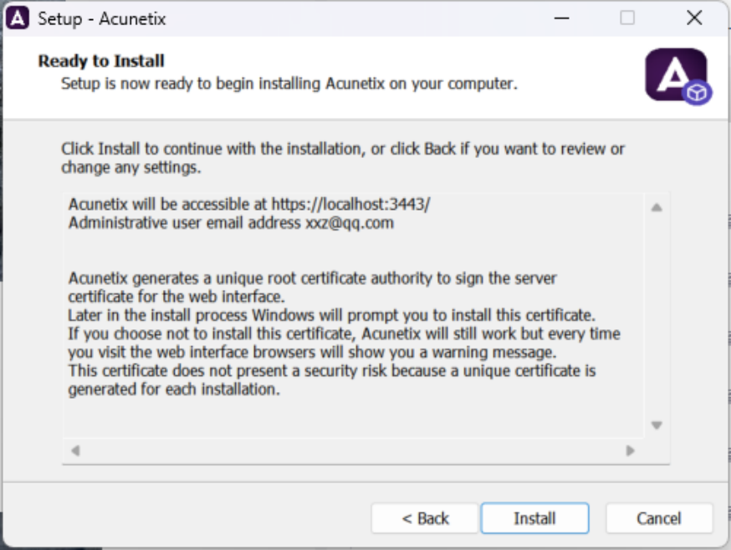Go back with the Back button

coord(425,518)
